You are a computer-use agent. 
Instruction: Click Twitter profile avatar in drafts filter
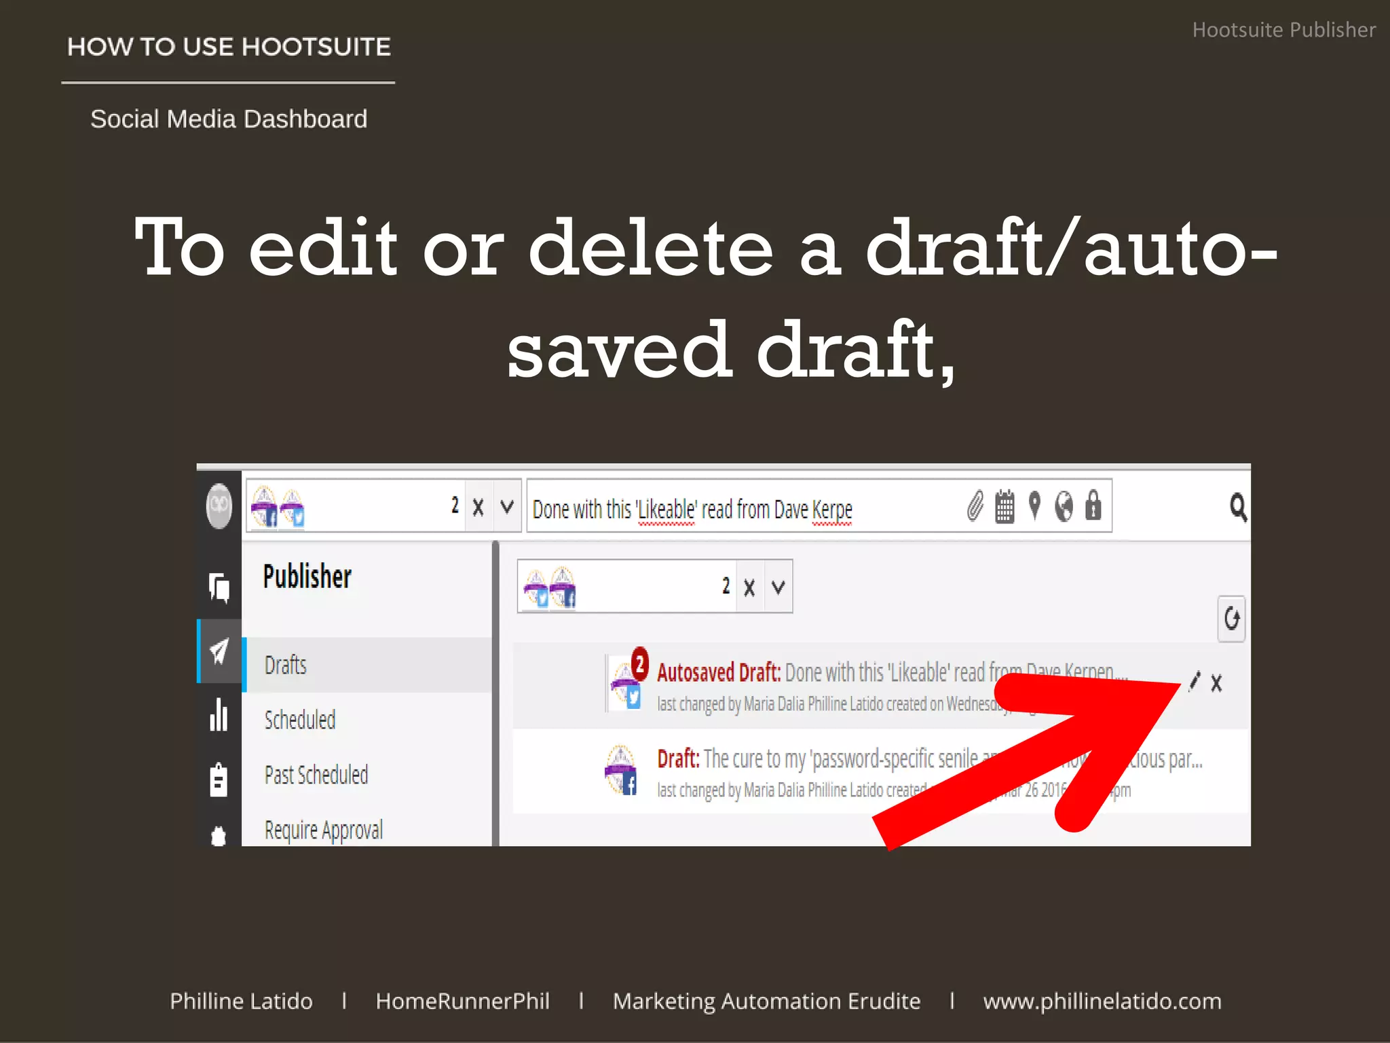click(536, 588)
